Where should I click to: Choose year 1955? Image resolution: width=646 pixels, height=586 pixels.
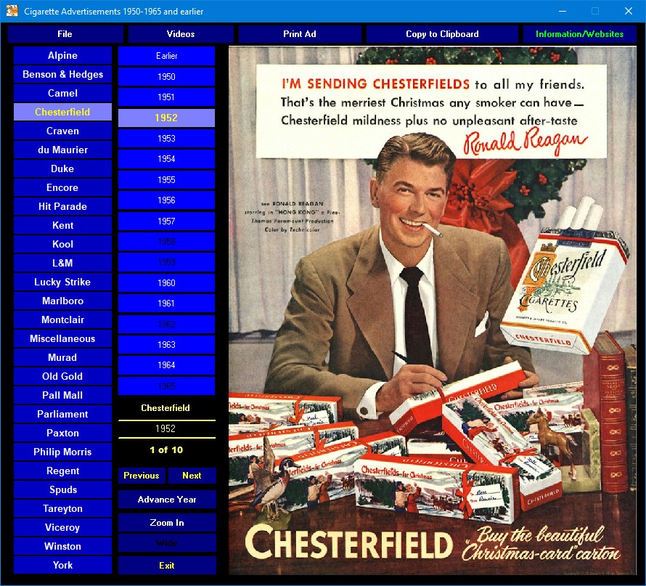pos(166,179)
